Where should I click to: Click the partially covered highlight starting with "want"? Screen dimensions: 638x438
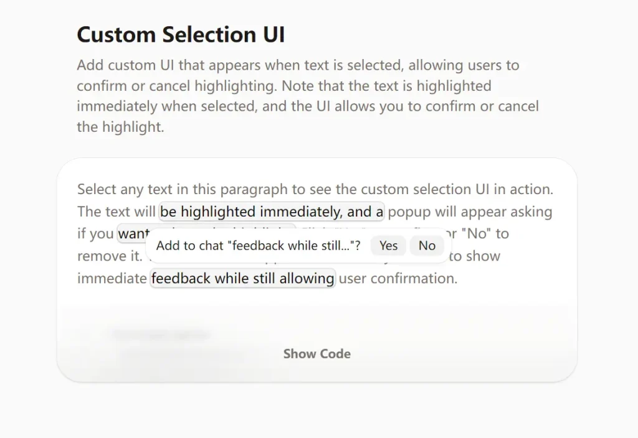tap(132, 234)
